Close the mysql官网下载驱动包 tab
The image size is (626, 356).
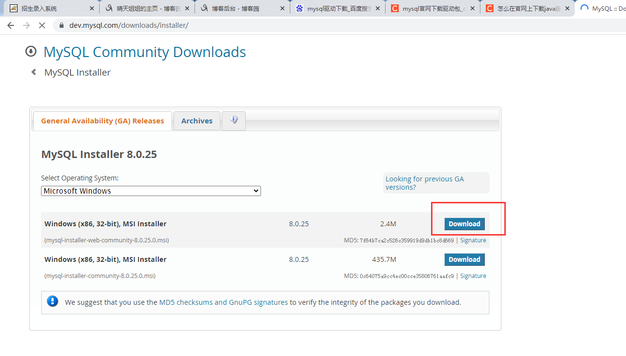pyautogui.click(x=472, y=8)
